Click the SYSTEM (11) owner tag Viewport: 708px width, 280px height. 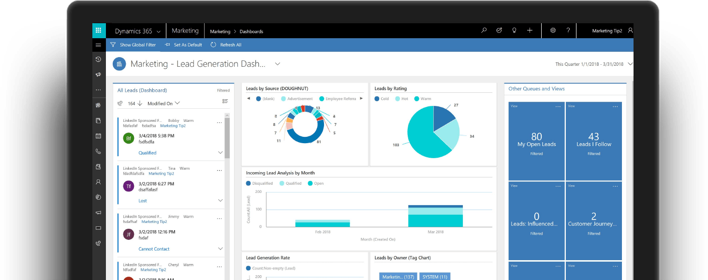435,276
